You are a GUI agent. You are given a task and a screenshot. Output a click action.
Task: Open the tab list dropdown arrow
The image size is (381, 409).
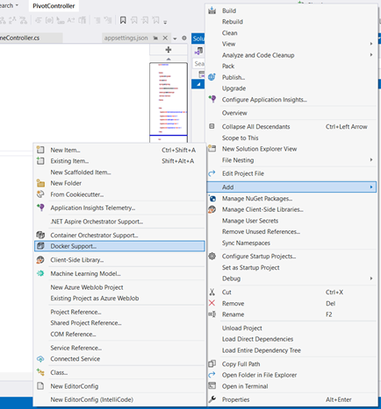click(175, 39)
